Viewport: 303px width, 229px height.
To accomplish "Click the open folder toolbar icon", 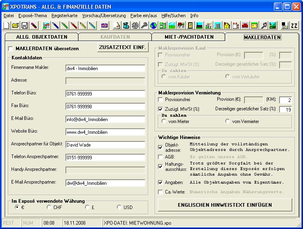I will click(16, 25).
